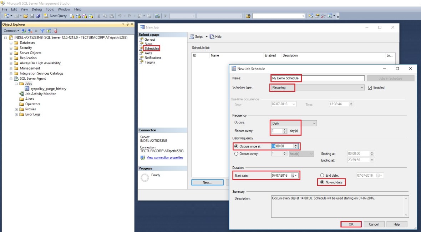Click the Script icon in New Job
421x232 pixels.
[192, 37]
